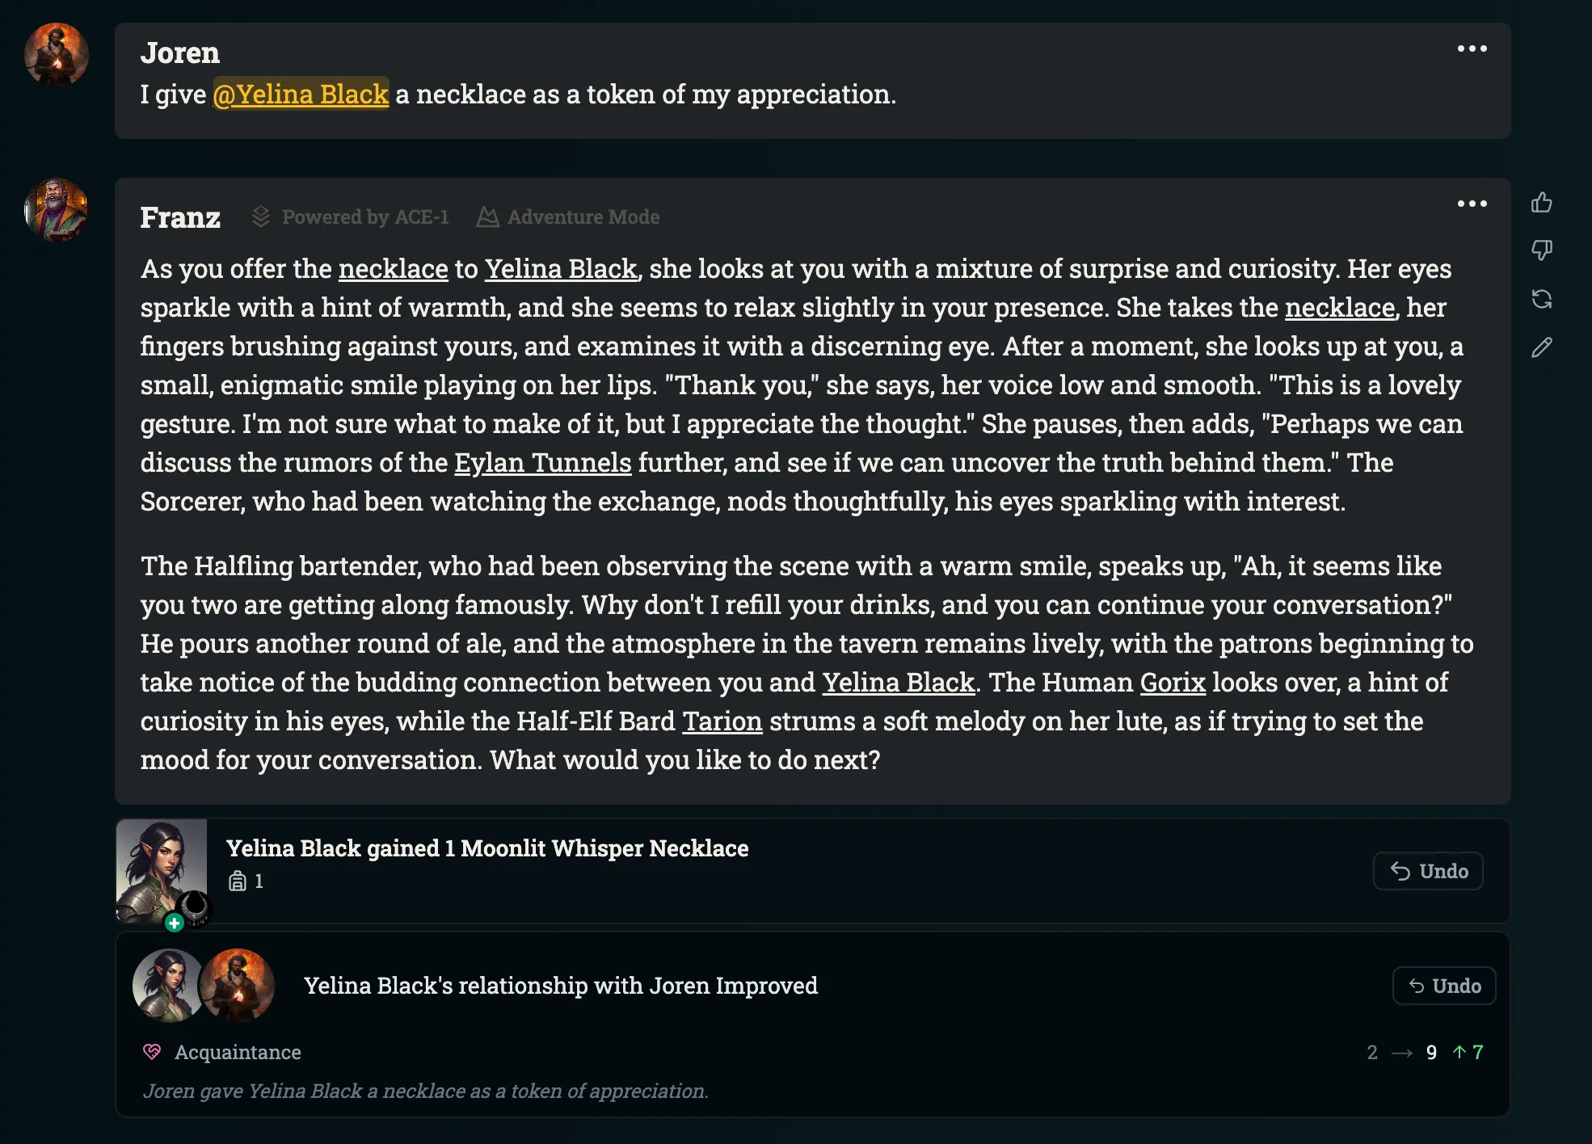Click the Adventure Mode icon label

(487, 217)
